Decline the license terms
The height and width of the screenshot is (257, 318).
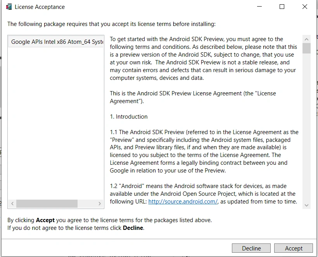click(251, 248)
